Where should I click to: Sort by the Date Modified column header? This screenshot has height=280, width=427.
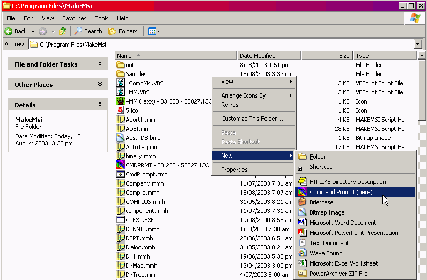click(x=257, y=56)
